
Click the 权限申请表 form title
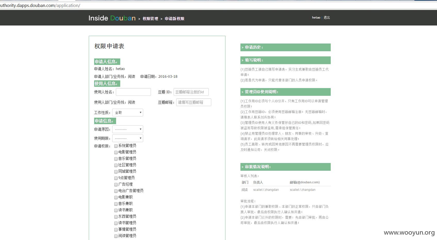(109, 46)
